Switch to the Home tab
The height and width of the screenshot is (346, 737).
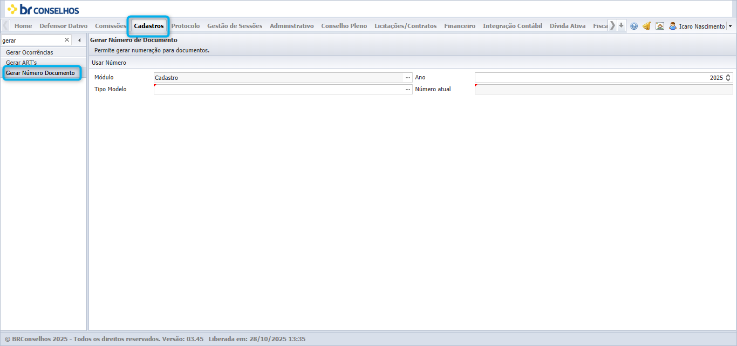(23, 26)
